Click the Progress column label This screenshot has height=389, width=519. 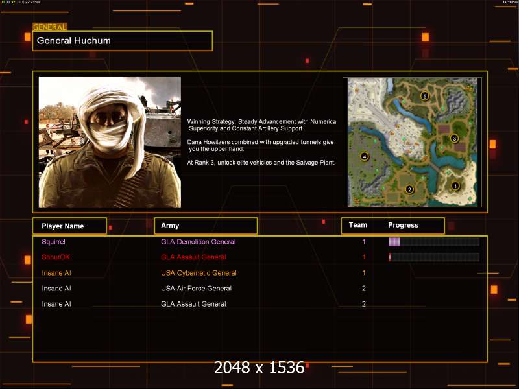click(403, 225)
